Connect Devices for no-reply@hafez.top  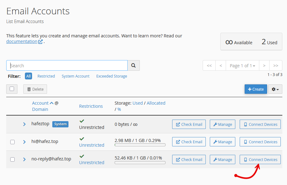tap(260, 159)
